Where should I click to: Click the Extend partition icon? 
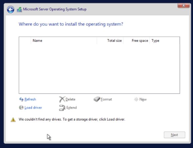click(x=62, y=108)
